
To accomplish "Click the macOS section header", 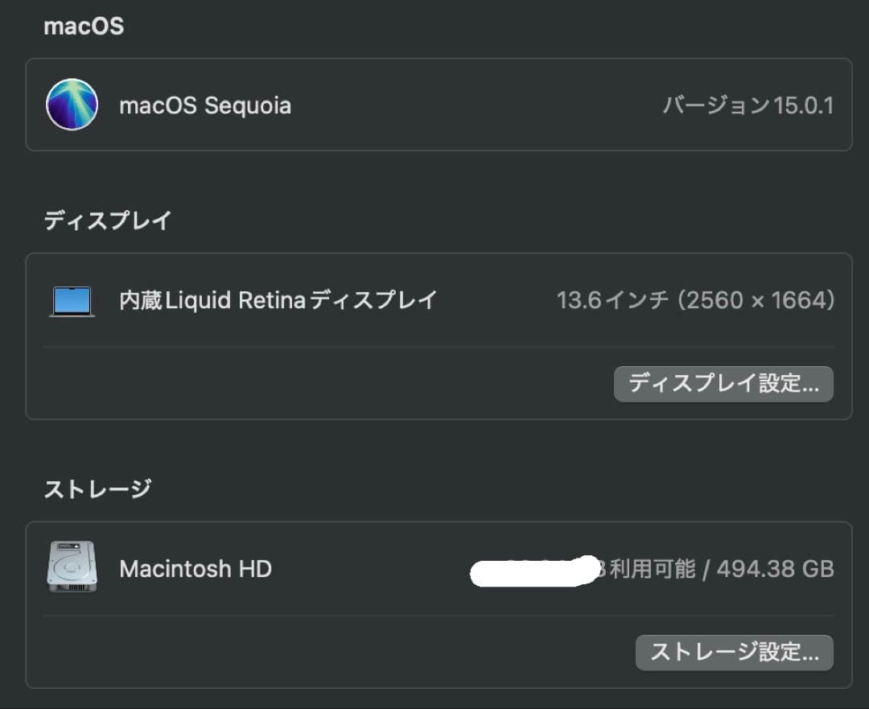I will (84, 26).
